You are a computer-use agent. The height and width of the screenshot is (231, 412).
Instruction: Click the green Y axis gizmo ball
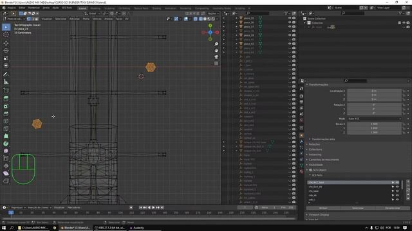coord(211,26)
